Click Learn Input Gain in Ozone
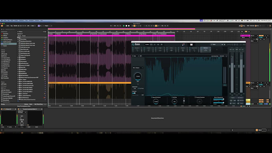Viewport: 272px width, 153px height. pyautogui.click(x=215, y=56)
